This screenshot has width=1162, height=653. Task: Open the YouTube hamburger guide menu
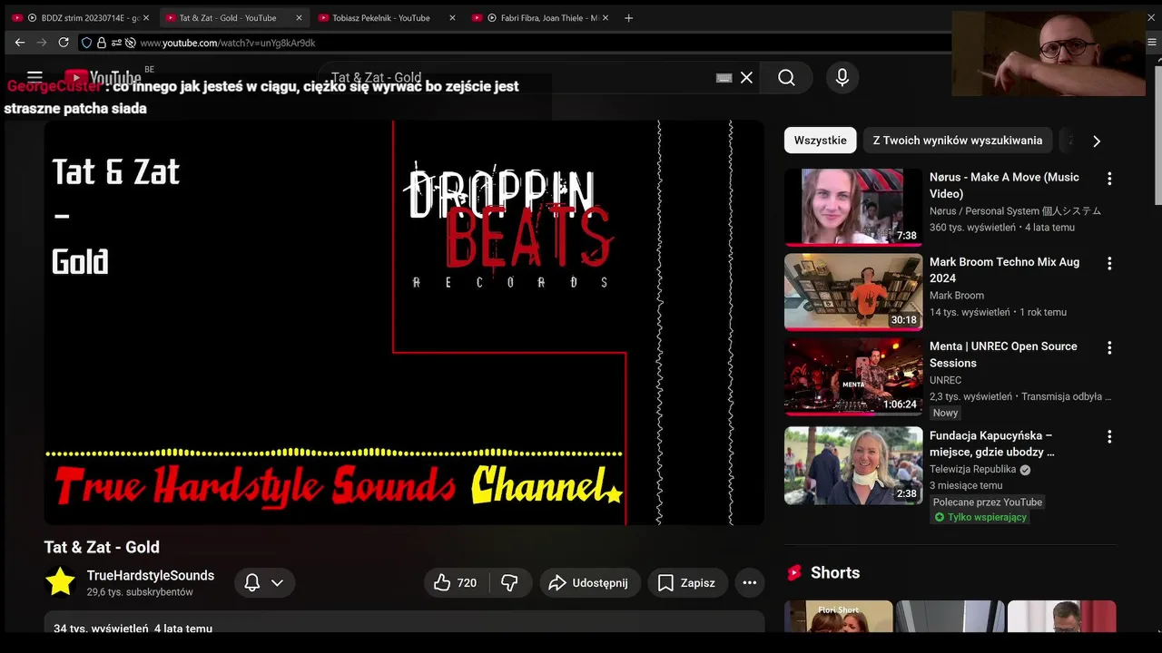(34, 77)
